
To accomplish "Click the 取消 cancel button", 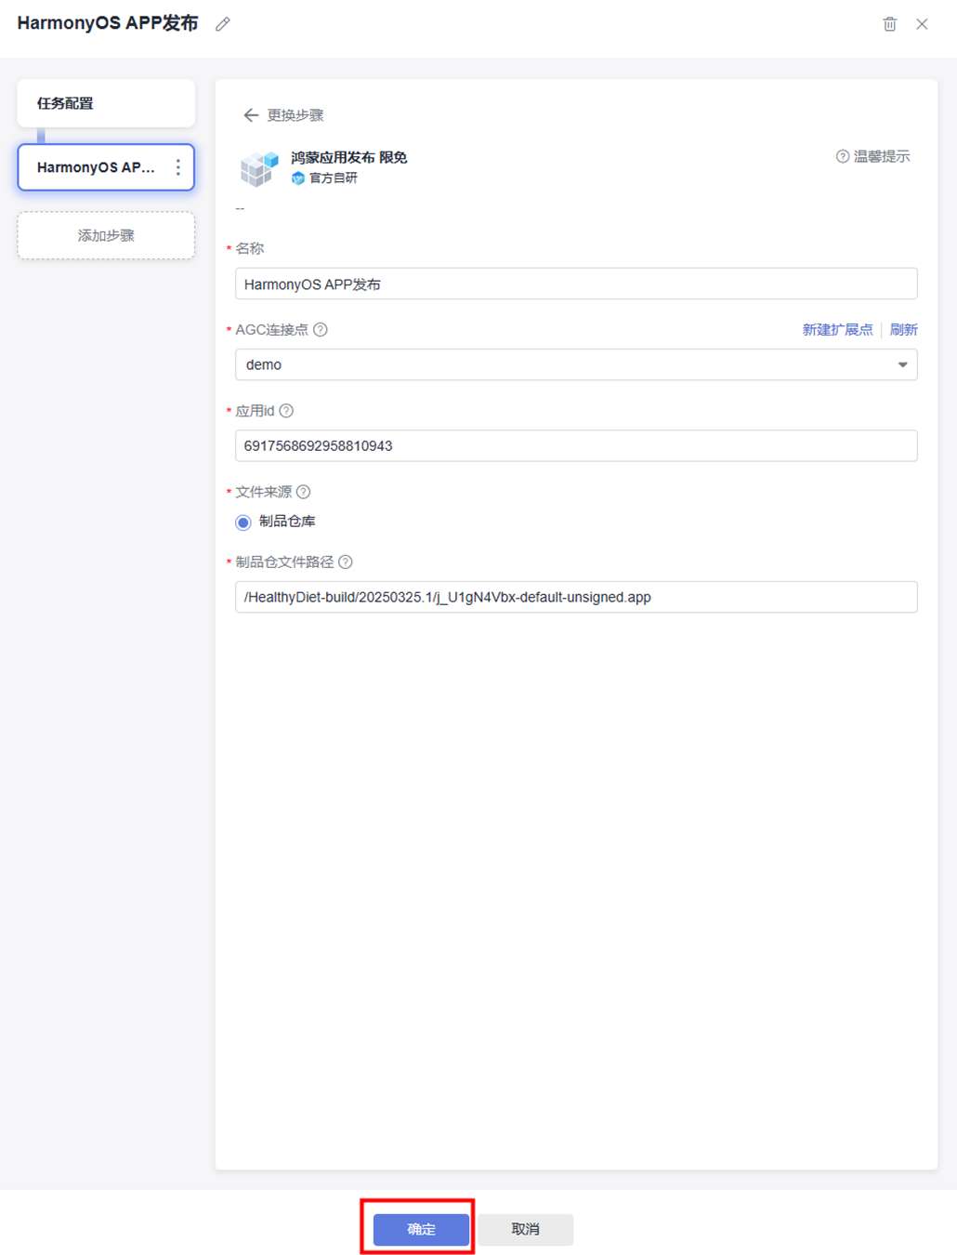I will 525,1229.
